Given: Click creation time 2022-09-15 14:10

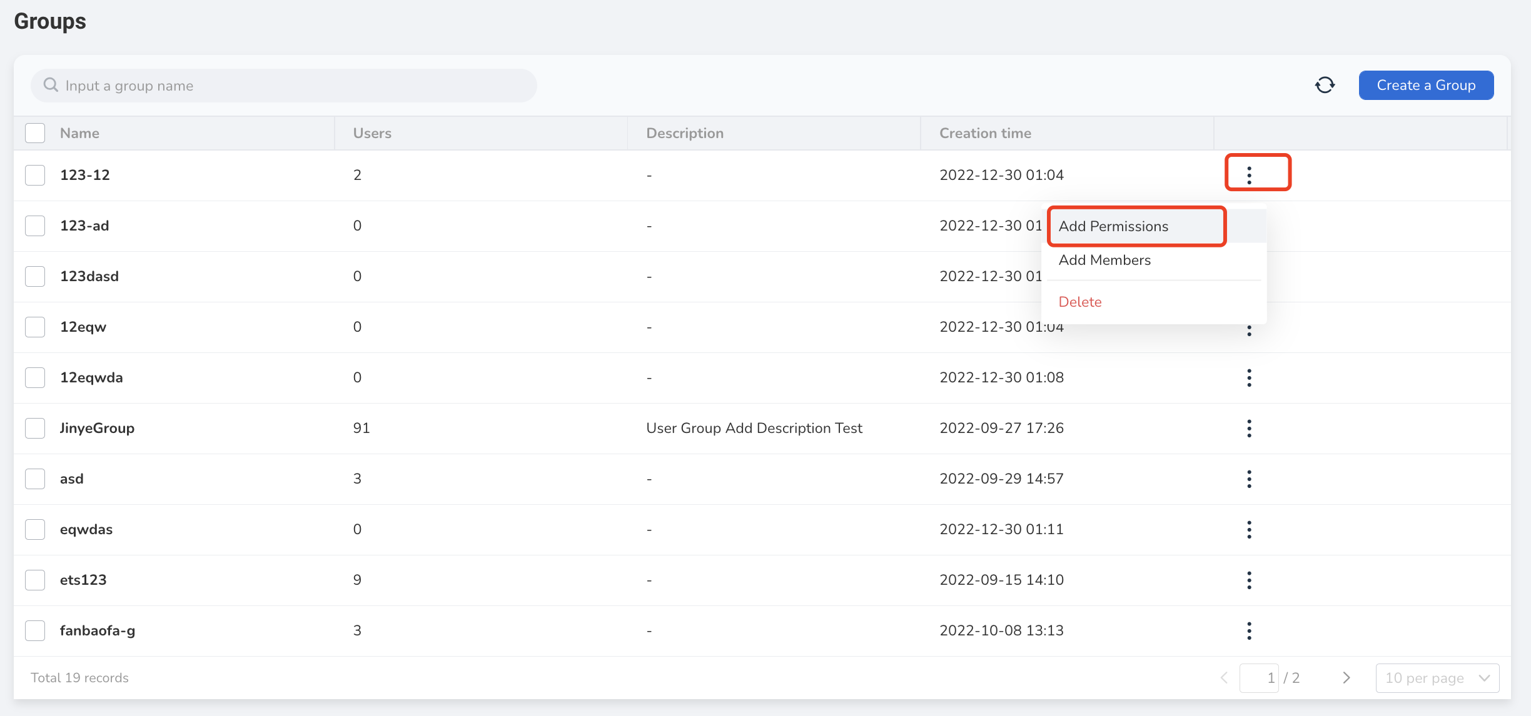Looking at the screenshot, I should 1001,580.
